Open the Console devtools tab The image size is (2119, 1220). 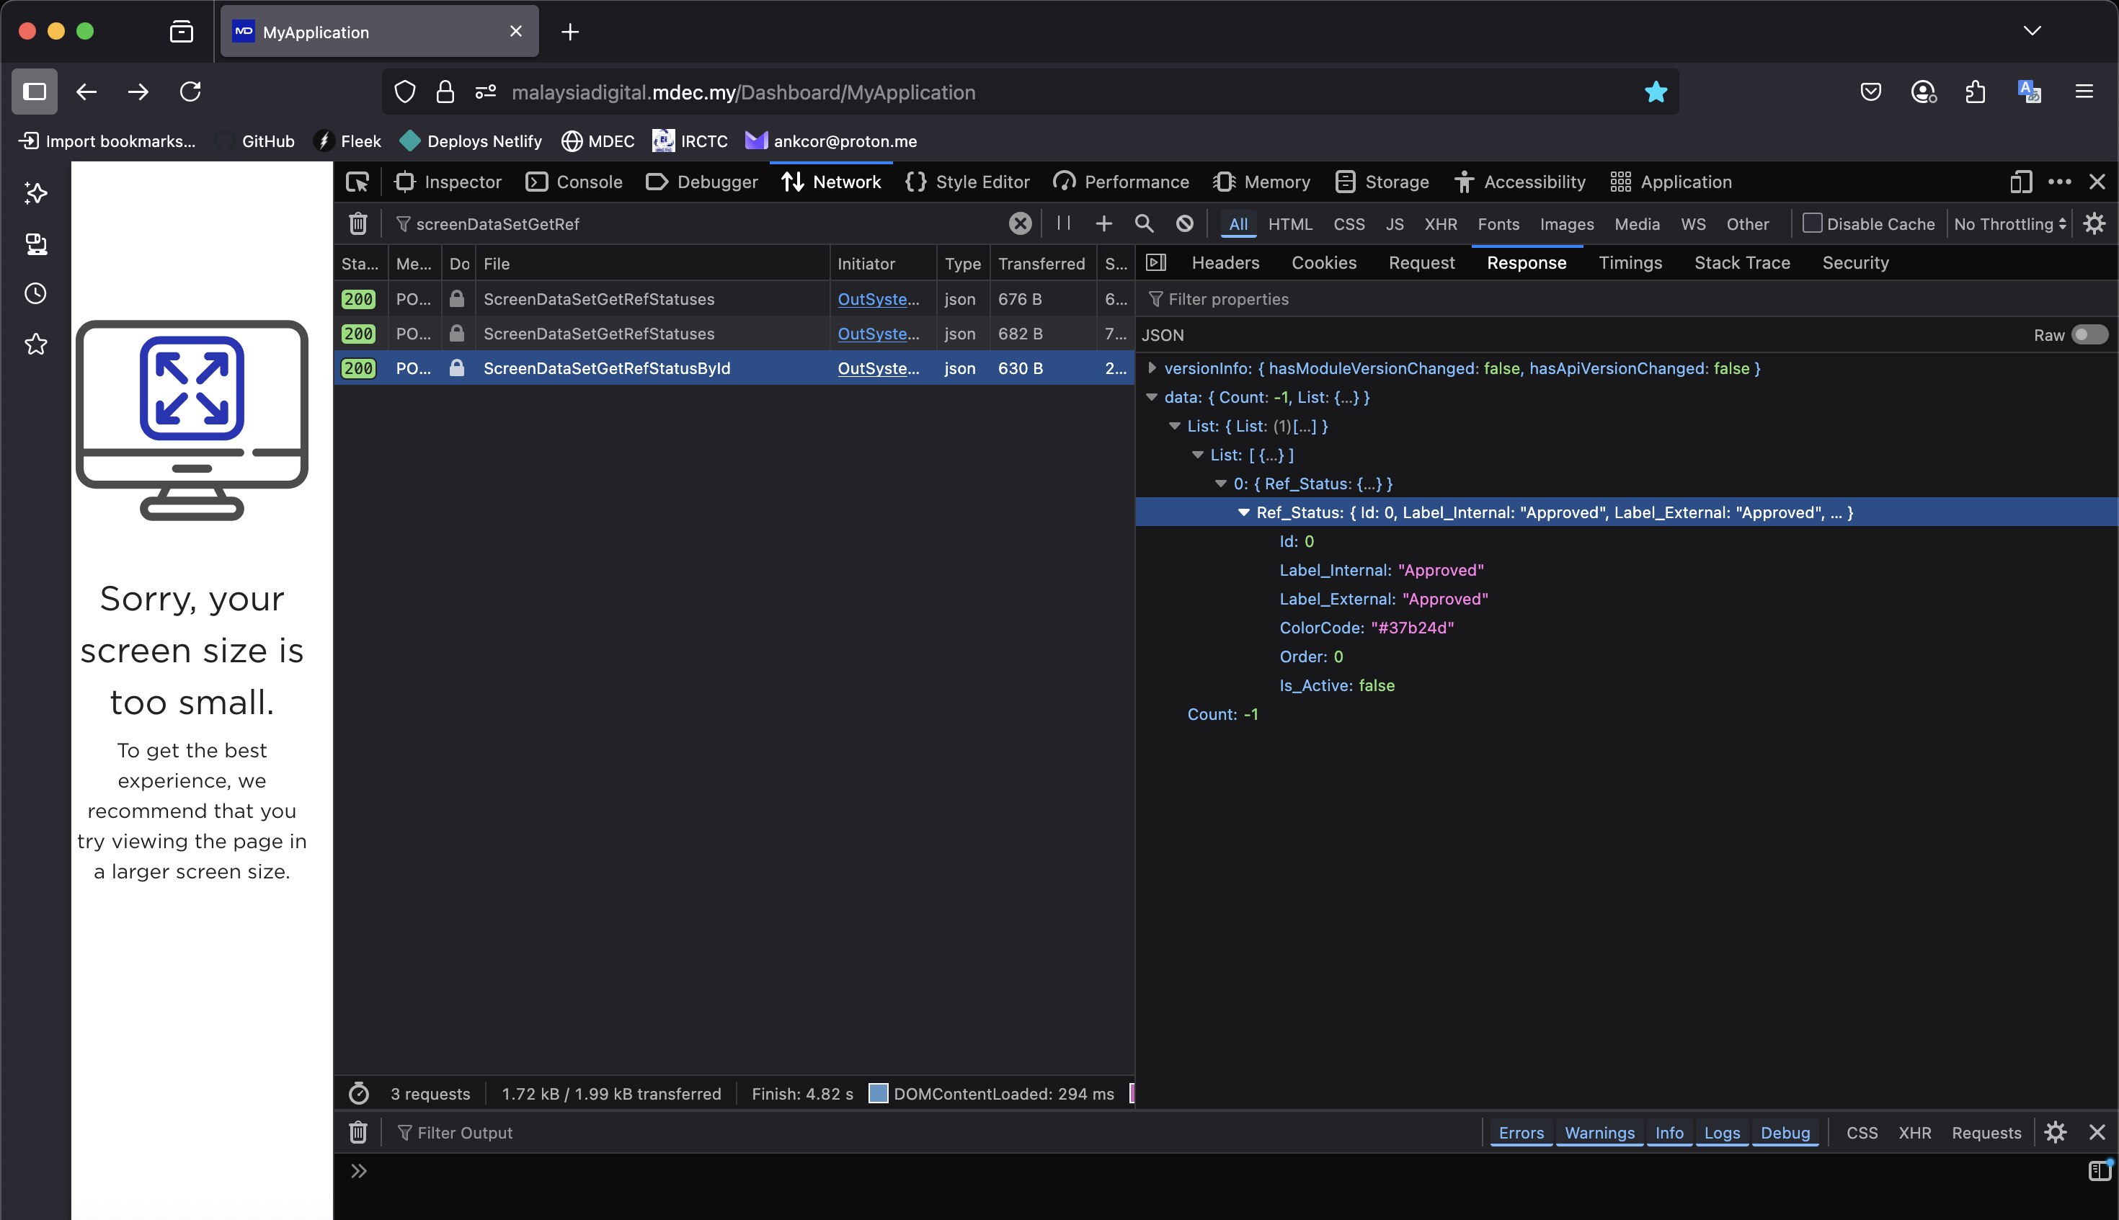tap(574, 182)
